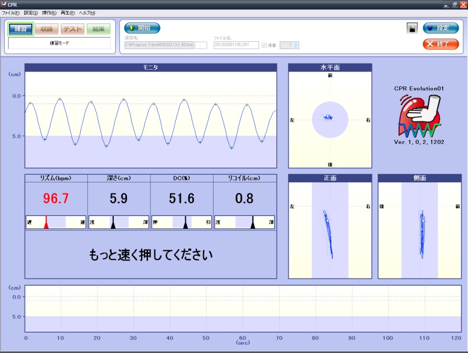The image size is (468, 353).
Task: Select the 練習 practice mode tab
Action: coord(21,29)
